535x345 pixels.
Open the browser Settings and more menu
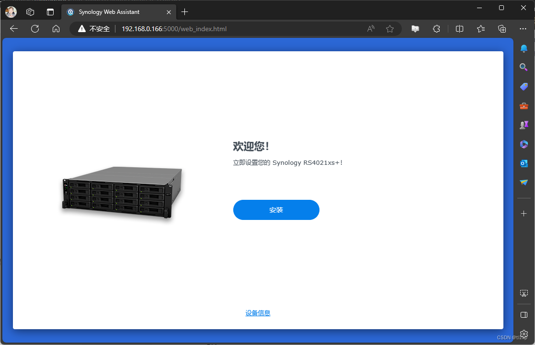coord(523,29)
